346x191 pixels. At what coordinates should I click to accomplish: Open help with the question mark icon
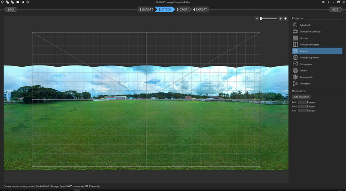click(x=329, y=2)
